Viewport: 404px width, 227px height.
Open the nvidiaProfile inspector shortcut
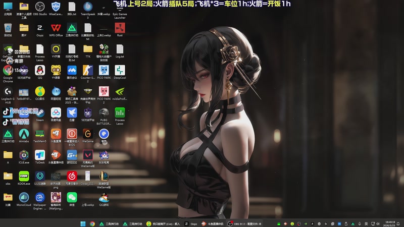pos(120,93)
